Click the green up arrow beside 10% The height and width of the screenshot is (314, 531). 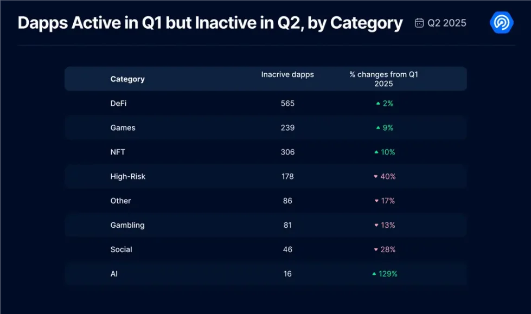tap(376, 152)
